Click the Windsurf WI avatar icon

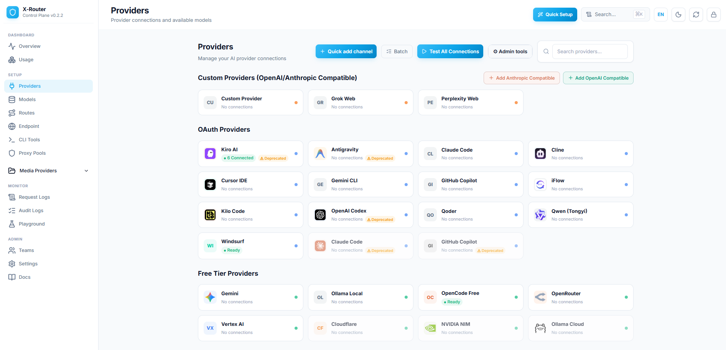(210, 246)
